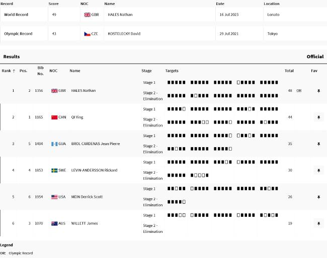Image resolution: width=327 pixels, height=258 pixels.
Task: Click the Sweden flag in results table
Action: point(54,171)
